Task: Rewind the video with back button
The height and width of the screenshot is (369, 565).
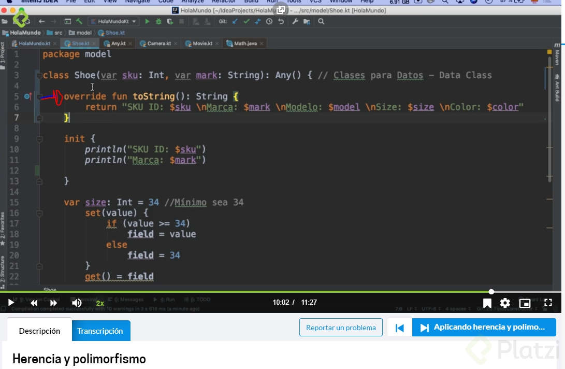Action: 34,303
